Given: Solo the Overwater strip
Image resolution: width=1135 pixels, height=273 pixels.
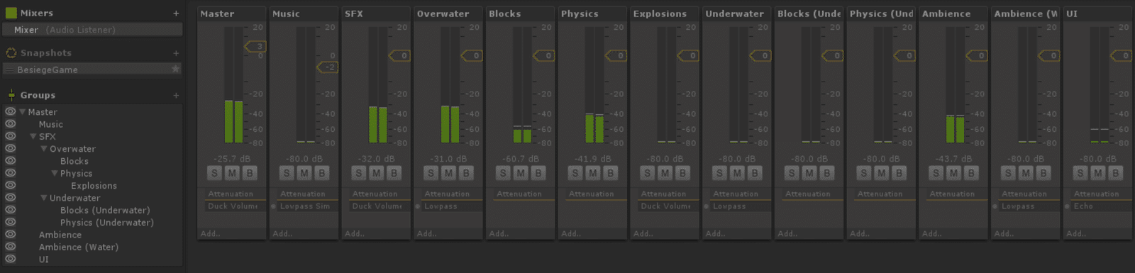Looking at the screenshot, I should click(x=431, y=173).
